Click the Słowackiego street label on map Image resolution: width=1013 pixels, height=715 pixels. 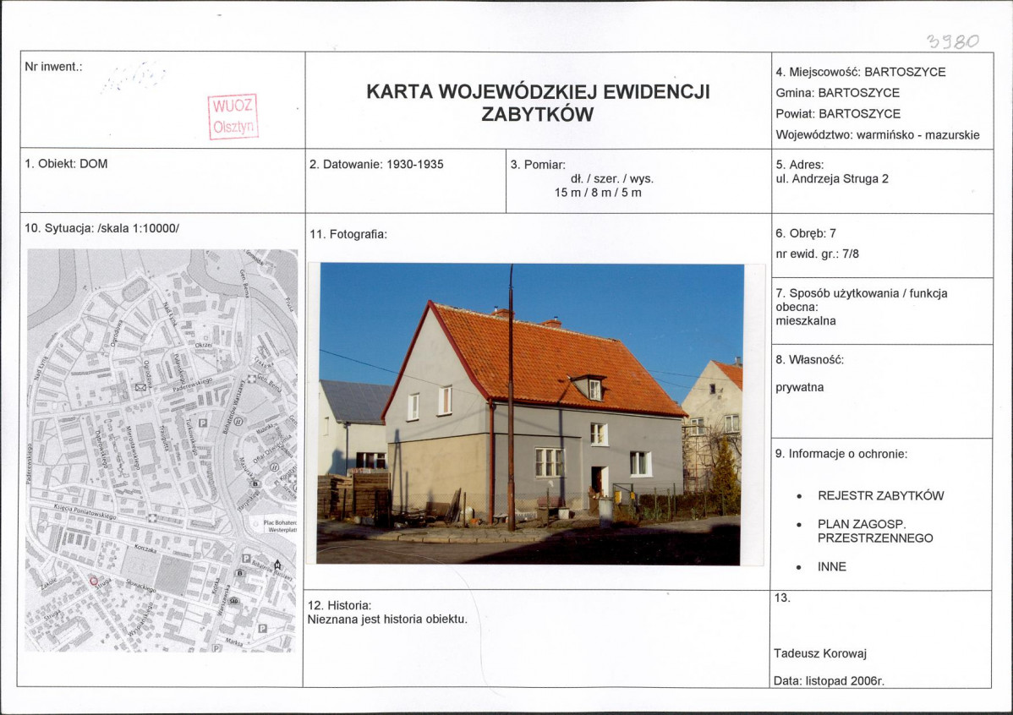[x=141, y=586]
